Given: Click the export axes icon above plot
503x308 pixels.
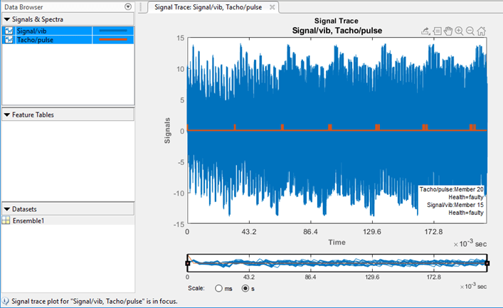Looking at the screenshot, I should tap(425, 31).
